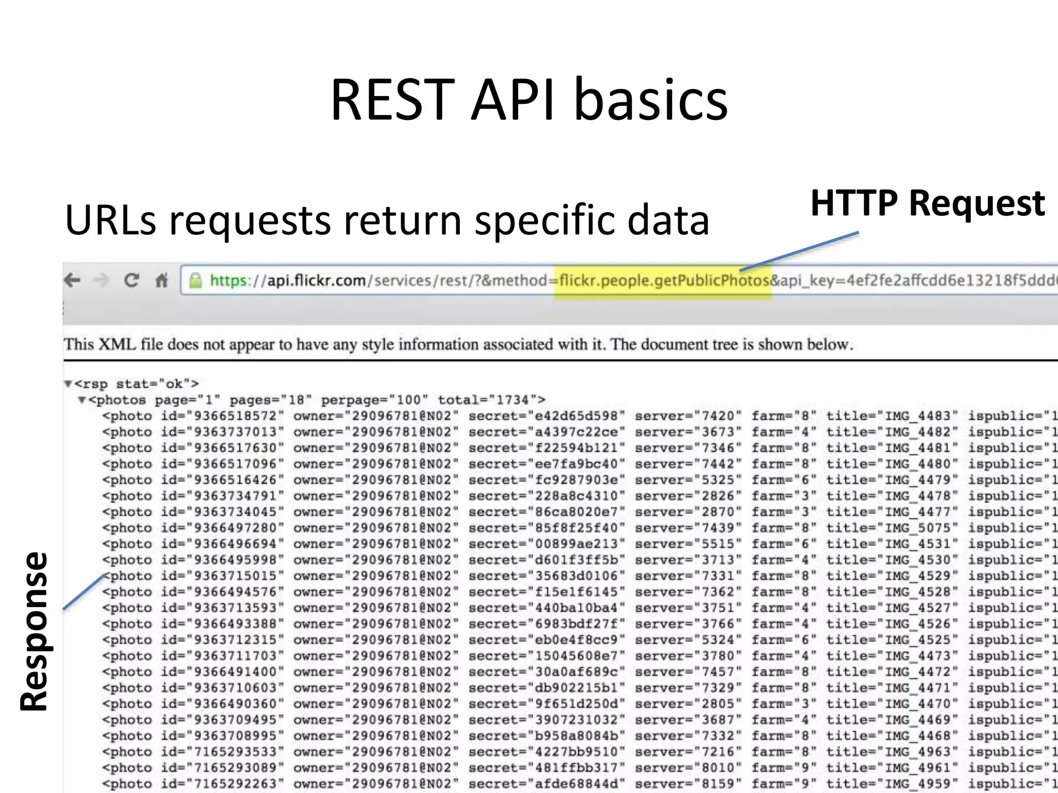
Task: Click "URLs requests return specific data" heading
Action: (387, 220)
